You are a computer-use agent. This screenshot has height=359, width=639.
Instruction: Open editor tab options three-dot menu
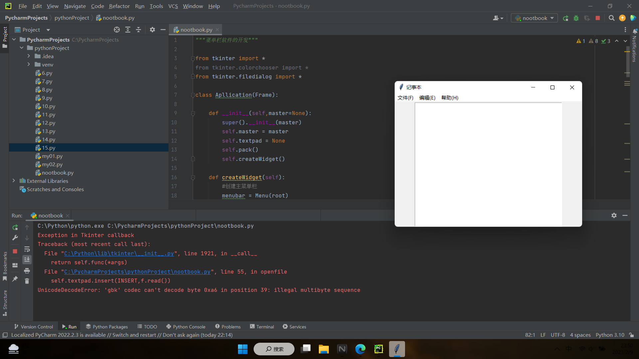(625, 30)
